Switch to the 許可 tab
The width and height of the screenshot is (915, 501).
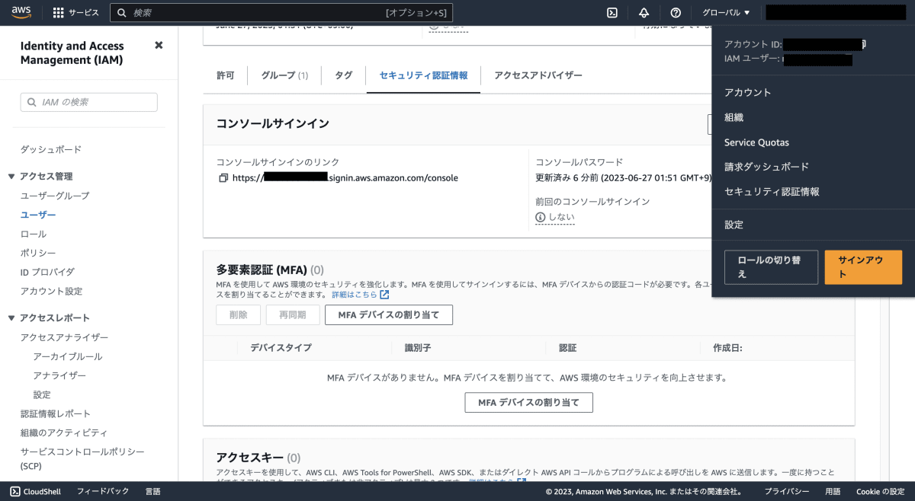pos(226,75)
